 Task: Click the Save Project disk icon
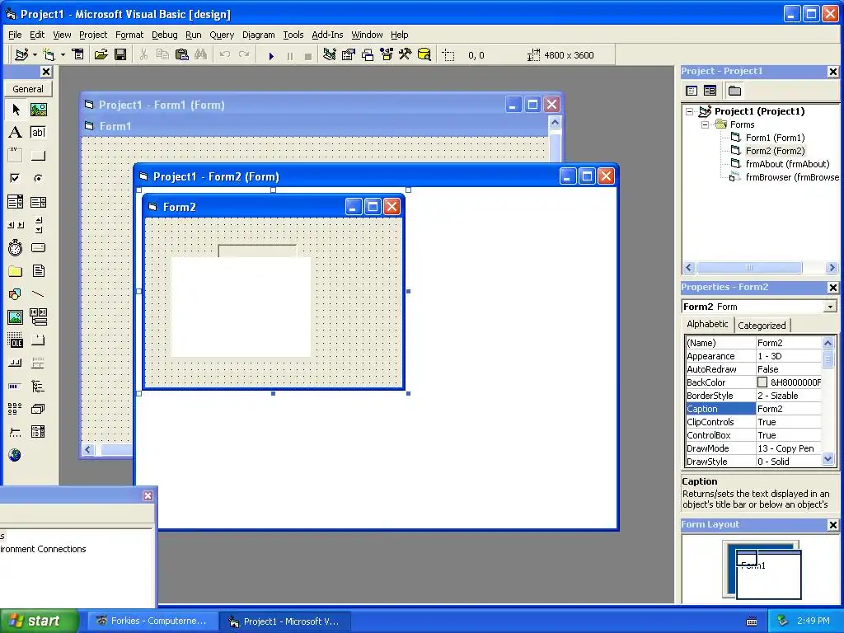click(120, 55)
